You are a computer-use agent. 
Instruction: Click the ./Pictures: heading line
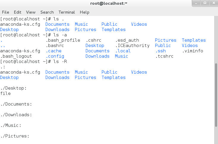[x=15, y=136]
